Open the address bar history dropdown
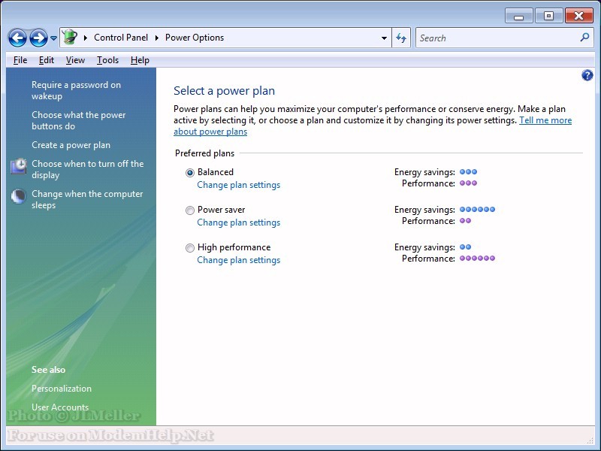601x451 pixels. (384, 38)
